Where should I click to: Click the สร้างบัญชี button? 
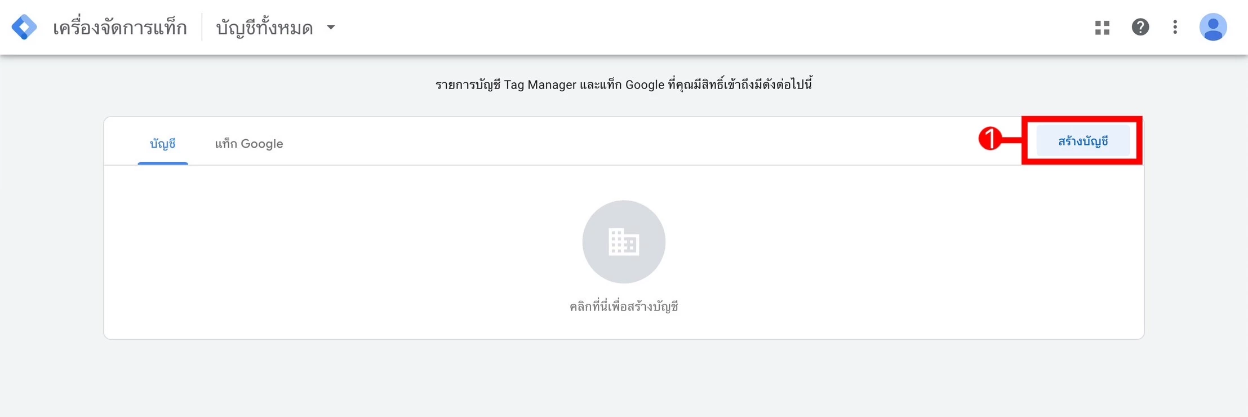pos(1083,141)
